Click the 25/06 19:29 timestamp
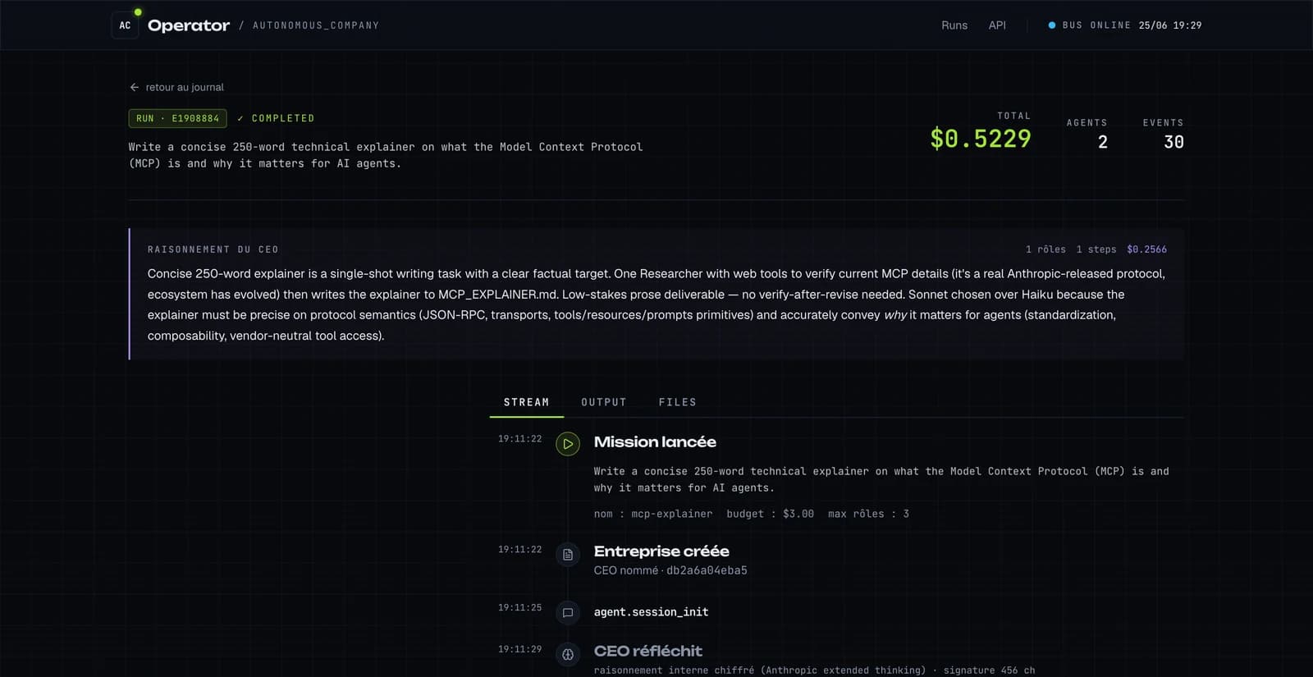This screenshot has width=1313, height=677. (x=1170, y=25)
